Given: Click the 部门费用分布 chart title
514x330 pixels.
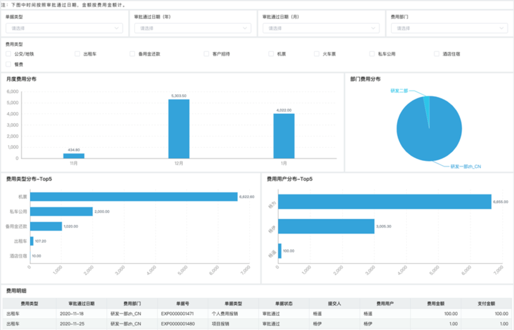Looking at the screenshot, I should 365,79.
